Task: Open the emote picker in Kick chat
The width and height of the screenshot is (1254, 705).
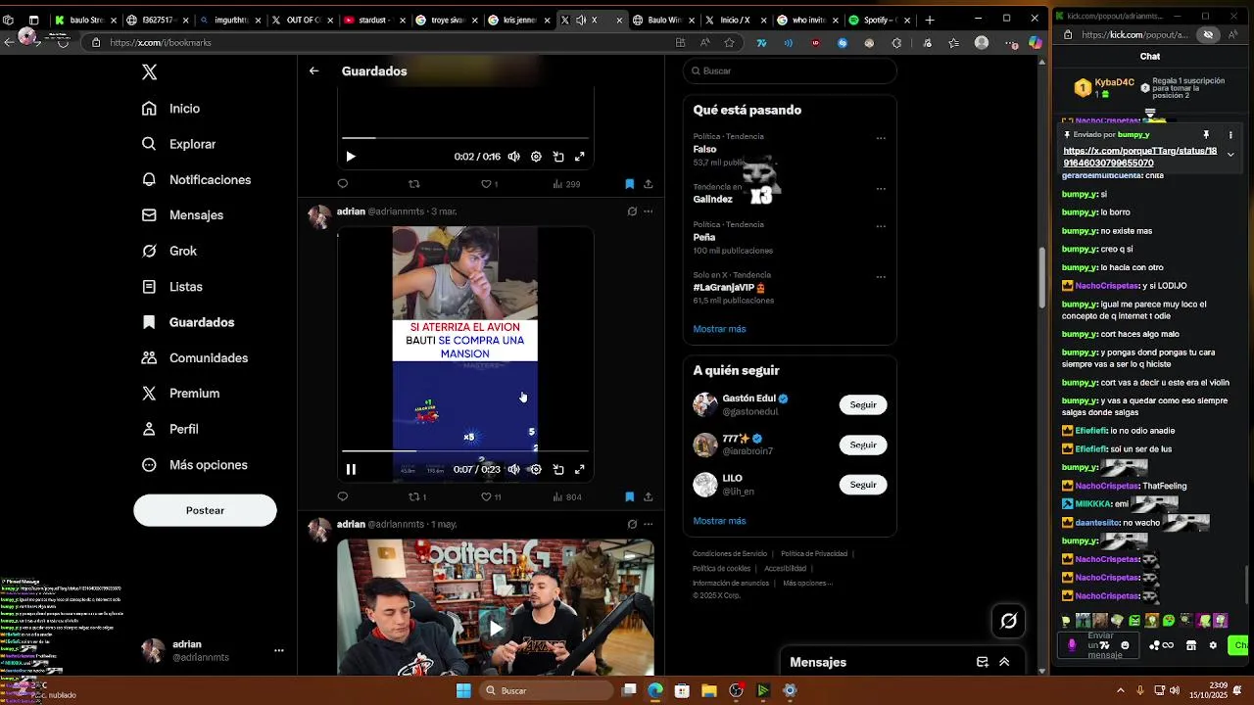Action: [x=1125, y=645]
